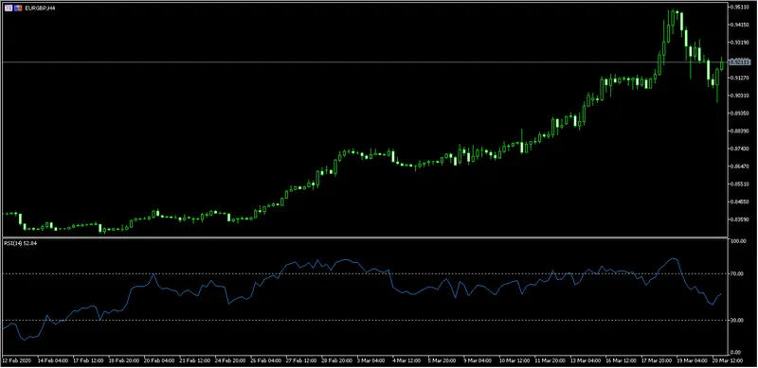758x368 pixels.
Task: Click the 12 Feb 2020 time label
Action: (x=16, y=360)
